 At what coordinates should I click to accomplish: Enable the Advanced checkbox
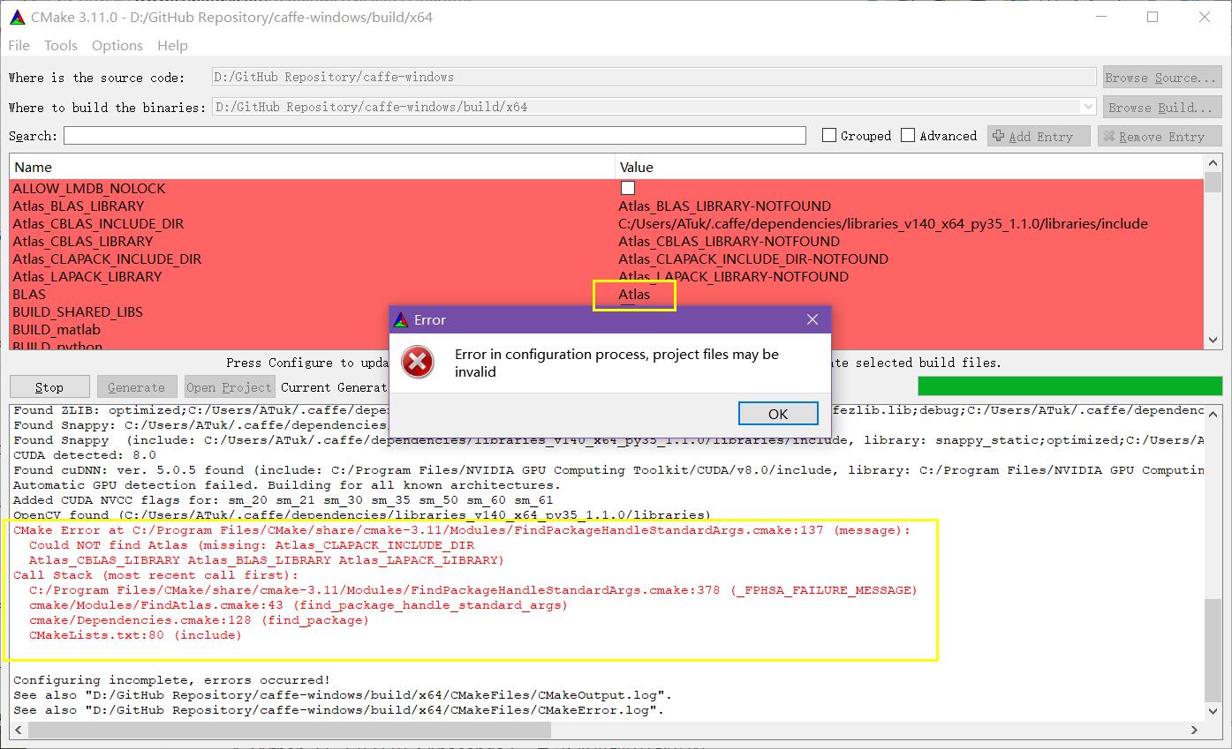click(908, 135)
